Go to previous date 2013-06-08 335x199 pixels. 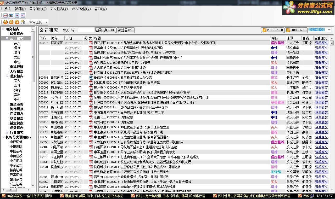pyautogui.click(x=272, y=30)
